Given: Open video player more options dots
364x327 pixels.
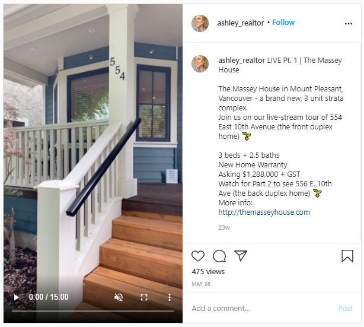Looking at the screenshot, I should pos(170,297).
